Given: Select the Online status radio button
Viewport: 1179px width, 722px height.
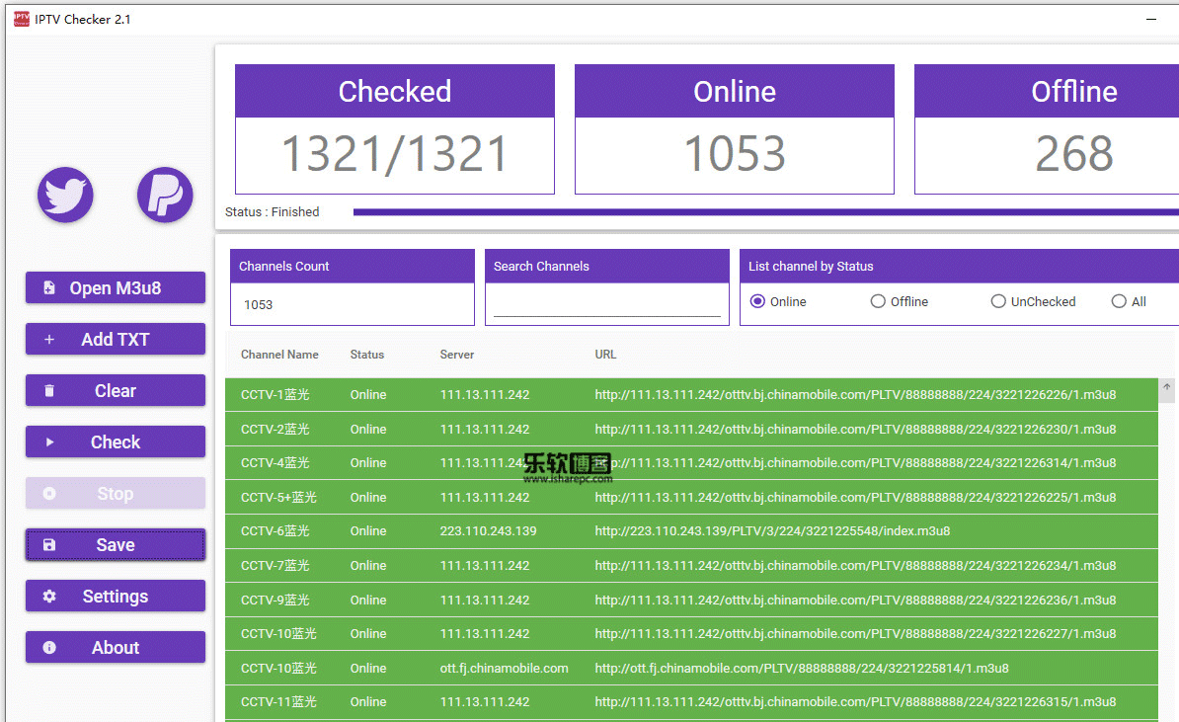Looking at the screenshot, I should pyautogui.click(x=757, y=301).
